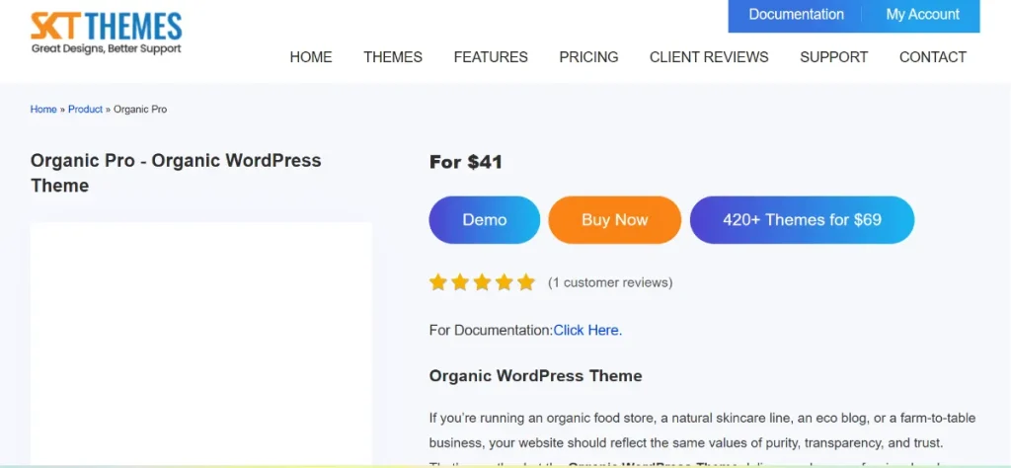Open the Documentation link in top bar
Viewport: 1011px width, 468px height.
[796, 14]
